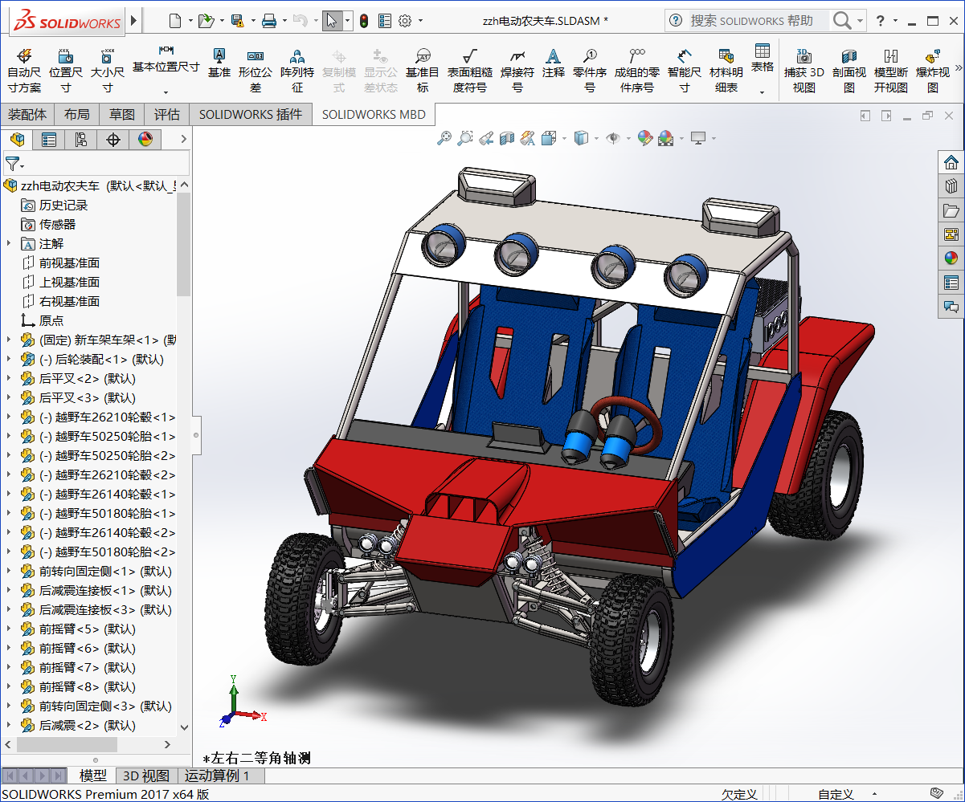Image resolution: width=965 pixels, height=802 pixels.
Task: Click the Geometric Tolerance (形位公差) tool
Action: pos(256,68)
